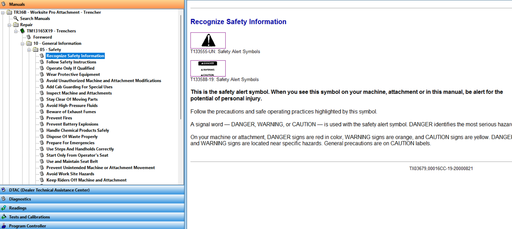Click the Operate Only If Qualified document icon
This screenshot has width=512, height=229.
click(x=42, y=68)
